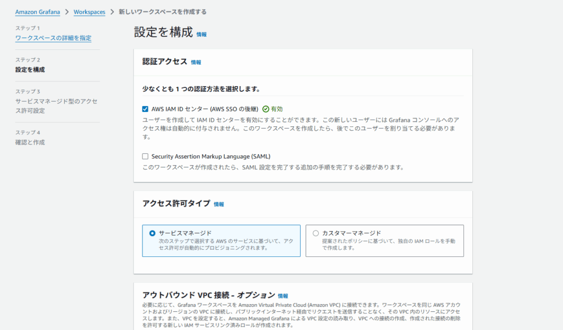Click the サービスマネージド description 次のステップで選択する text
Viewport: 563px width, 330px height.
[226, 244]
